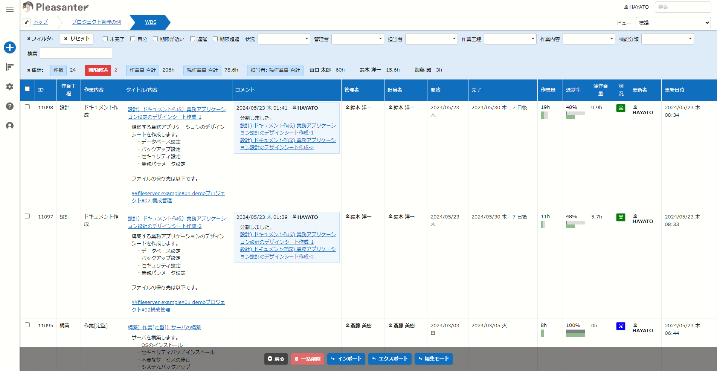
Task: Click the HAYATO user menu at top
Action: 636,7
